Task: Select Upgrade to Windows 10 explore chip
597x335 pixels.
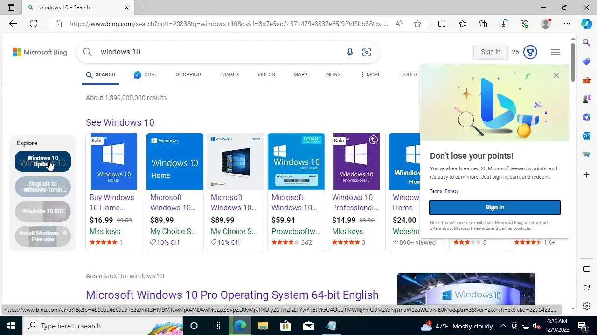Action: pos(43,187)
